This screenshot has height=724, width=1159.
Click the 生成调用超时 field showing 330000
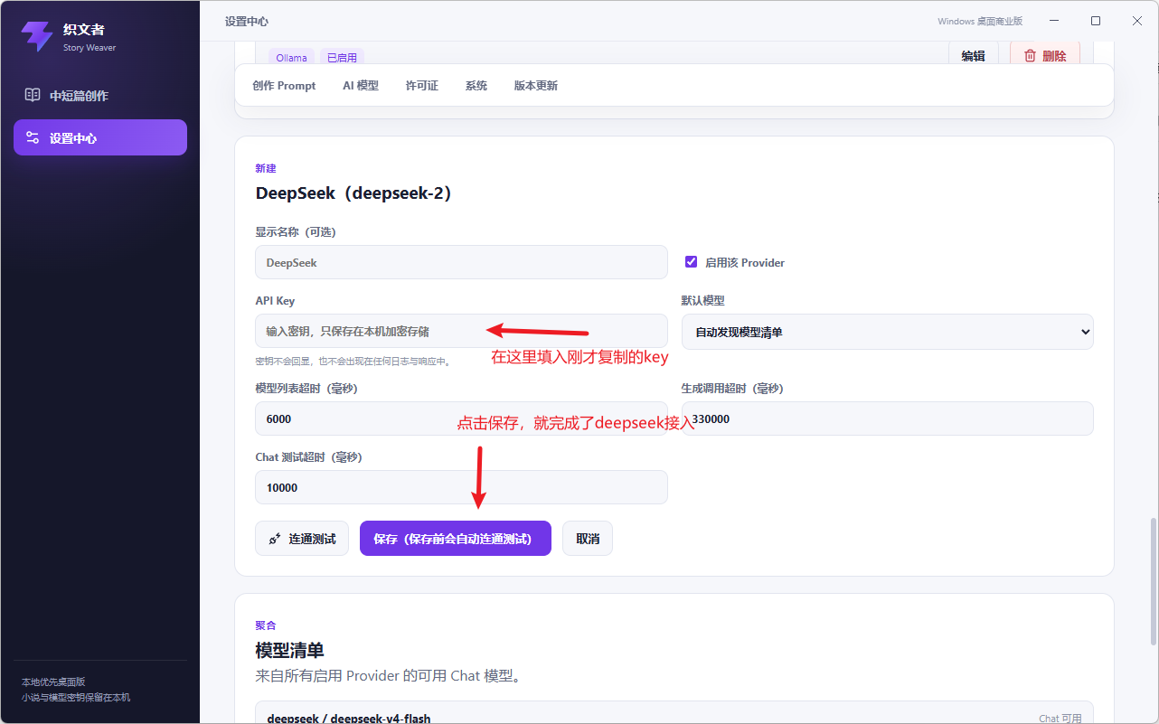(x=888, y=418)
